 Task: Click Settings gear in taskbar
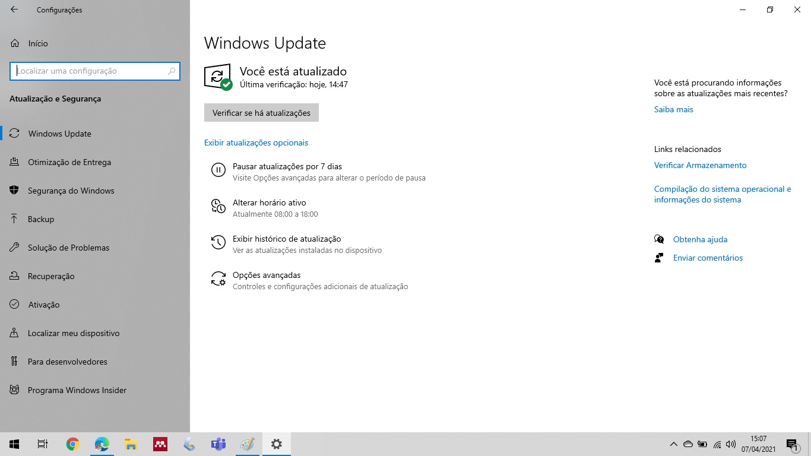pos(276,444)
